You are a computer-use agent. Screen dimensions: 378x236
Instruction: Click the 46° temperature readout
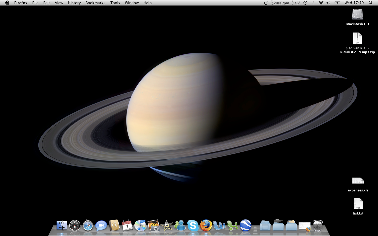coord(296,3)
